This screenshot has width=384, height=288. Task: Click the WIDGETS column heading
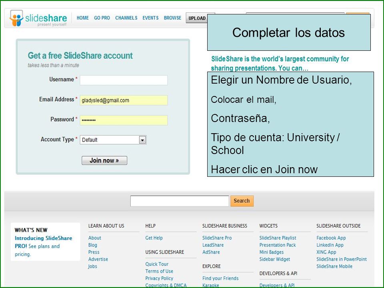tap(268, 226)
